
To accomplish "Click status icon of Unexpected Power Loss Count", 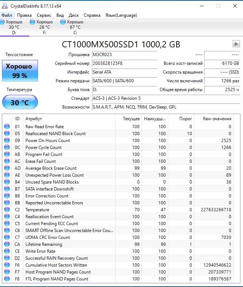I will [x=7, y=175].
